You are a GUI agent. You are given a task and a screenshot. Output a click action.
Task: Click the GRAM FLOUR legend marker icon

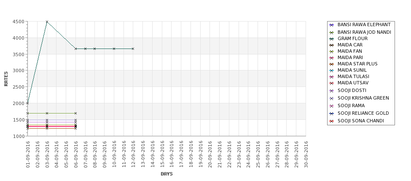[332, 39]
